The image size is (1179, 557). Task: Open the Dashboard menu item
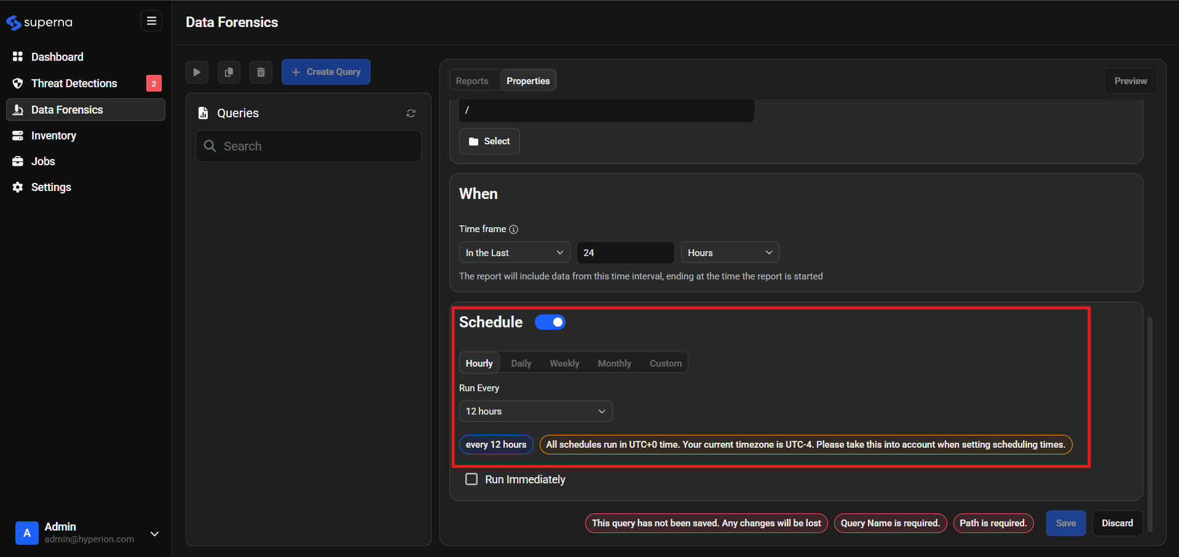pyautogui.click(x=85, y=56)
